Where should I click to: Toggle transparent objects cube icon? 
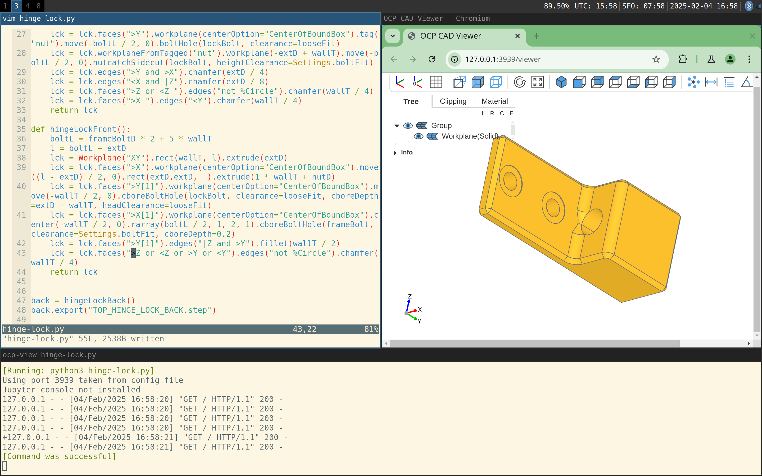478,82
